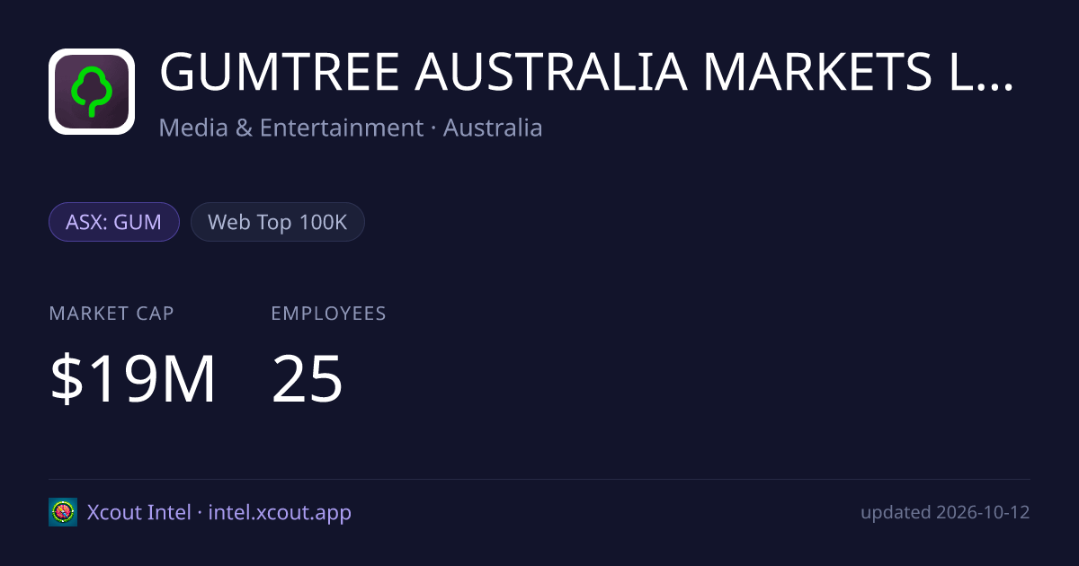Viewport: 1079px width, 566px height.
Task: Select the Web Top 100K badge
Action: click(277, 222)
